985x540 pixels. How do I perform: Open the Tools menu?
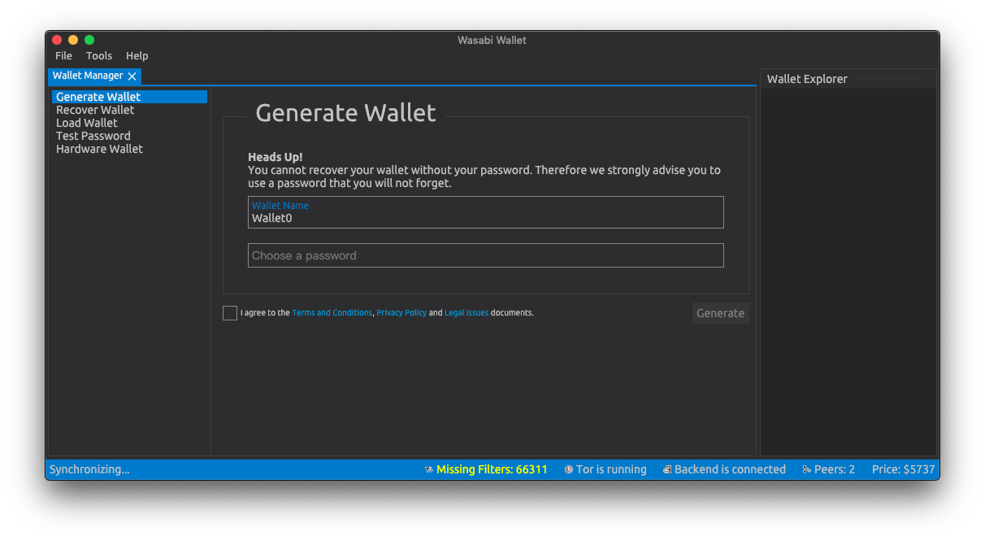coord(99,56)
